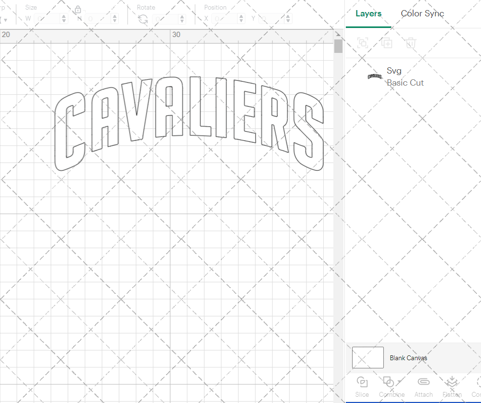481x403 pixels.
Task: Click the Position X stepper arrows
Action: click(x=241, y=19)
